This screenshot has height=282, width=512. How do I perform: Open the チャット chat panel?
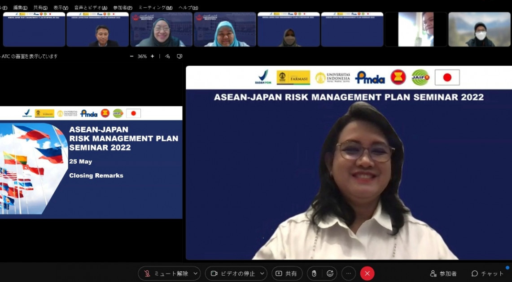coord(488,273)
